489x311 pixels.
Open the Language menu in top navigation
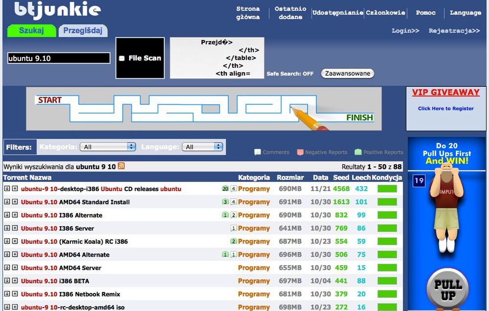[466, 13]
